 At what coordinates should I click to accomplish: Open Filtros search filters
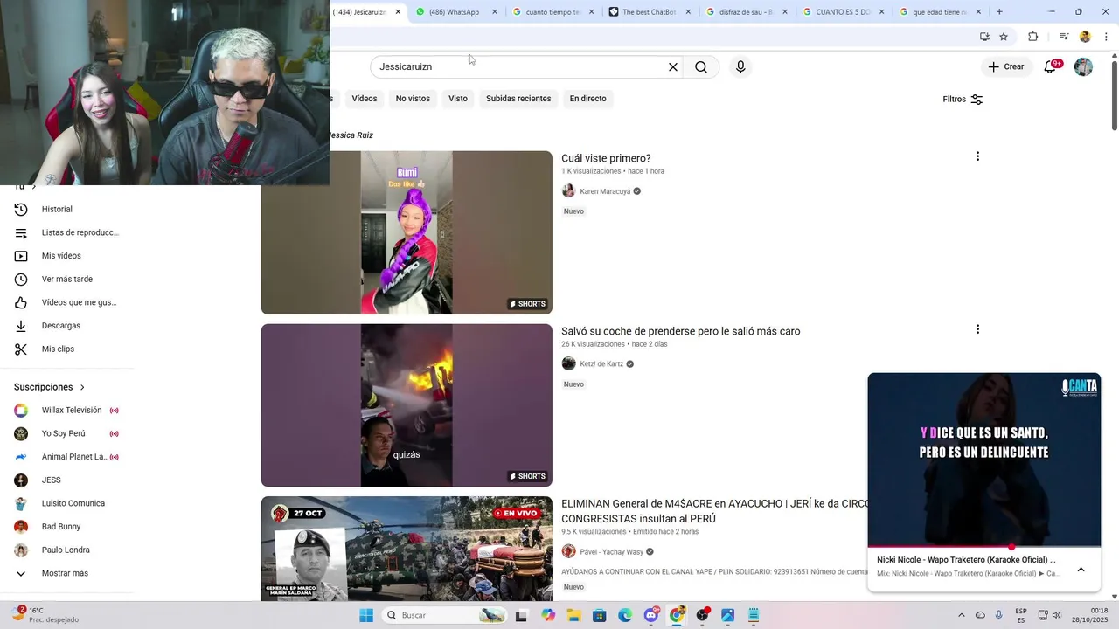click(963, 99)
